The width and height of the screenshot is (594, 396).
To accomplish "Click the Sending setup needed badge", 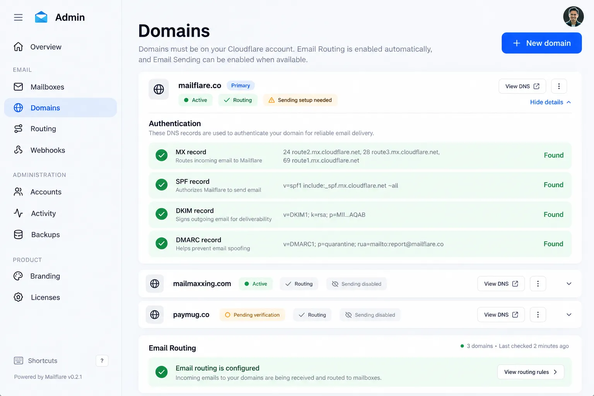I will (x=300, y=100).
